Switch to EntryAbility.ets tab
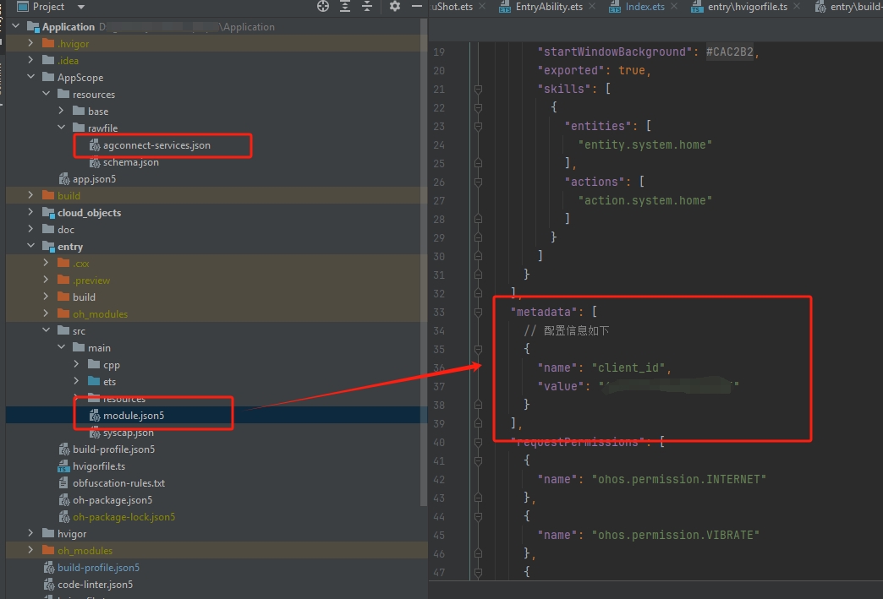The width and height of the screenshot is (883, 599). pyautogui.click(x=549, y=7)
